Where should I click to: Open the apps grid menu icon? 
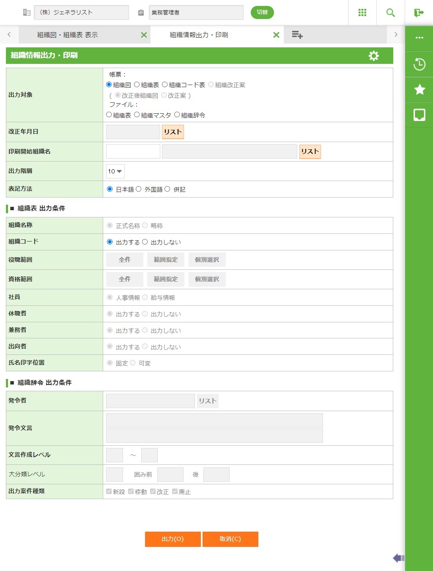pos(362,13)
